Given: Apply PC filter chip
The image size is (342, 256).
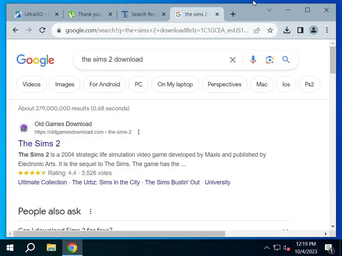Looking at the screenshot, I should pos(139,84).
